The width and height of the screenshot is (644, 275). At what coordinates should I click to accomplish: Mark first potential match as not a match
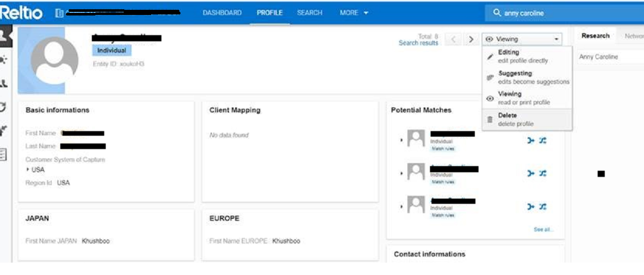point(542,140)
